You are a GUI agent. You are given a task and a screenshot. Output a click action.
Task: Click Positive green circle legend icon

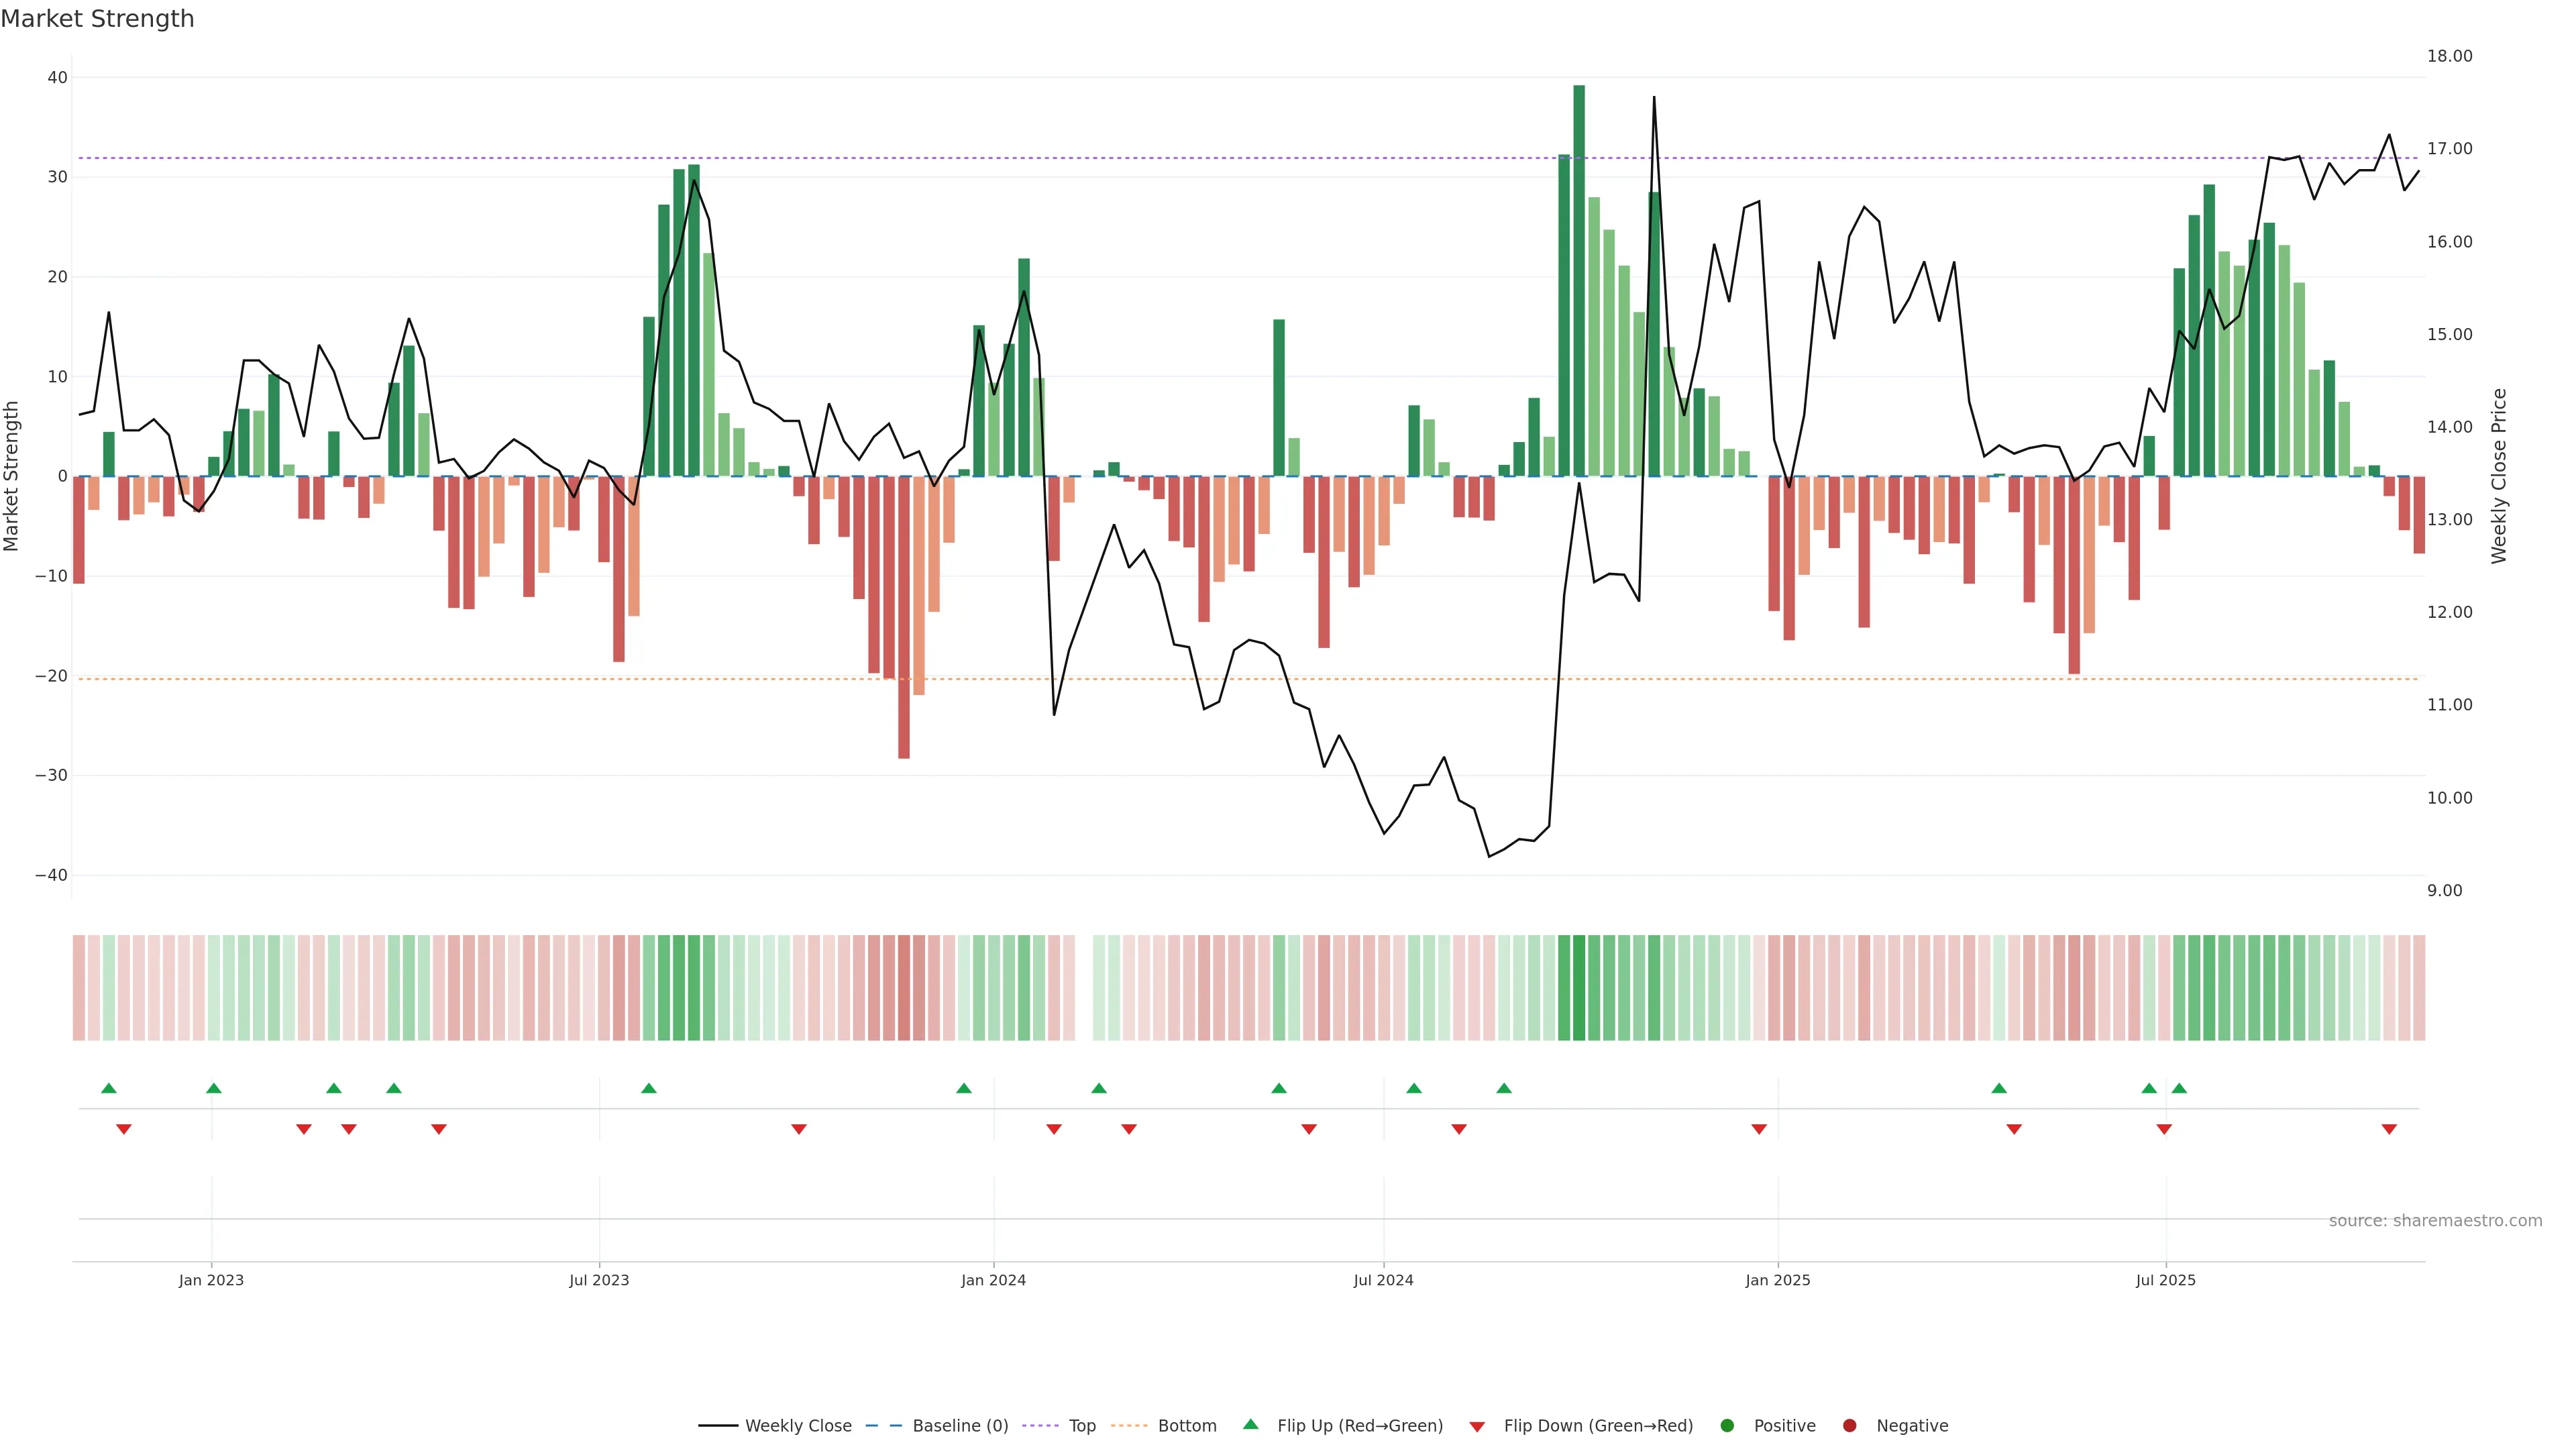(x=1727, y=1426)
